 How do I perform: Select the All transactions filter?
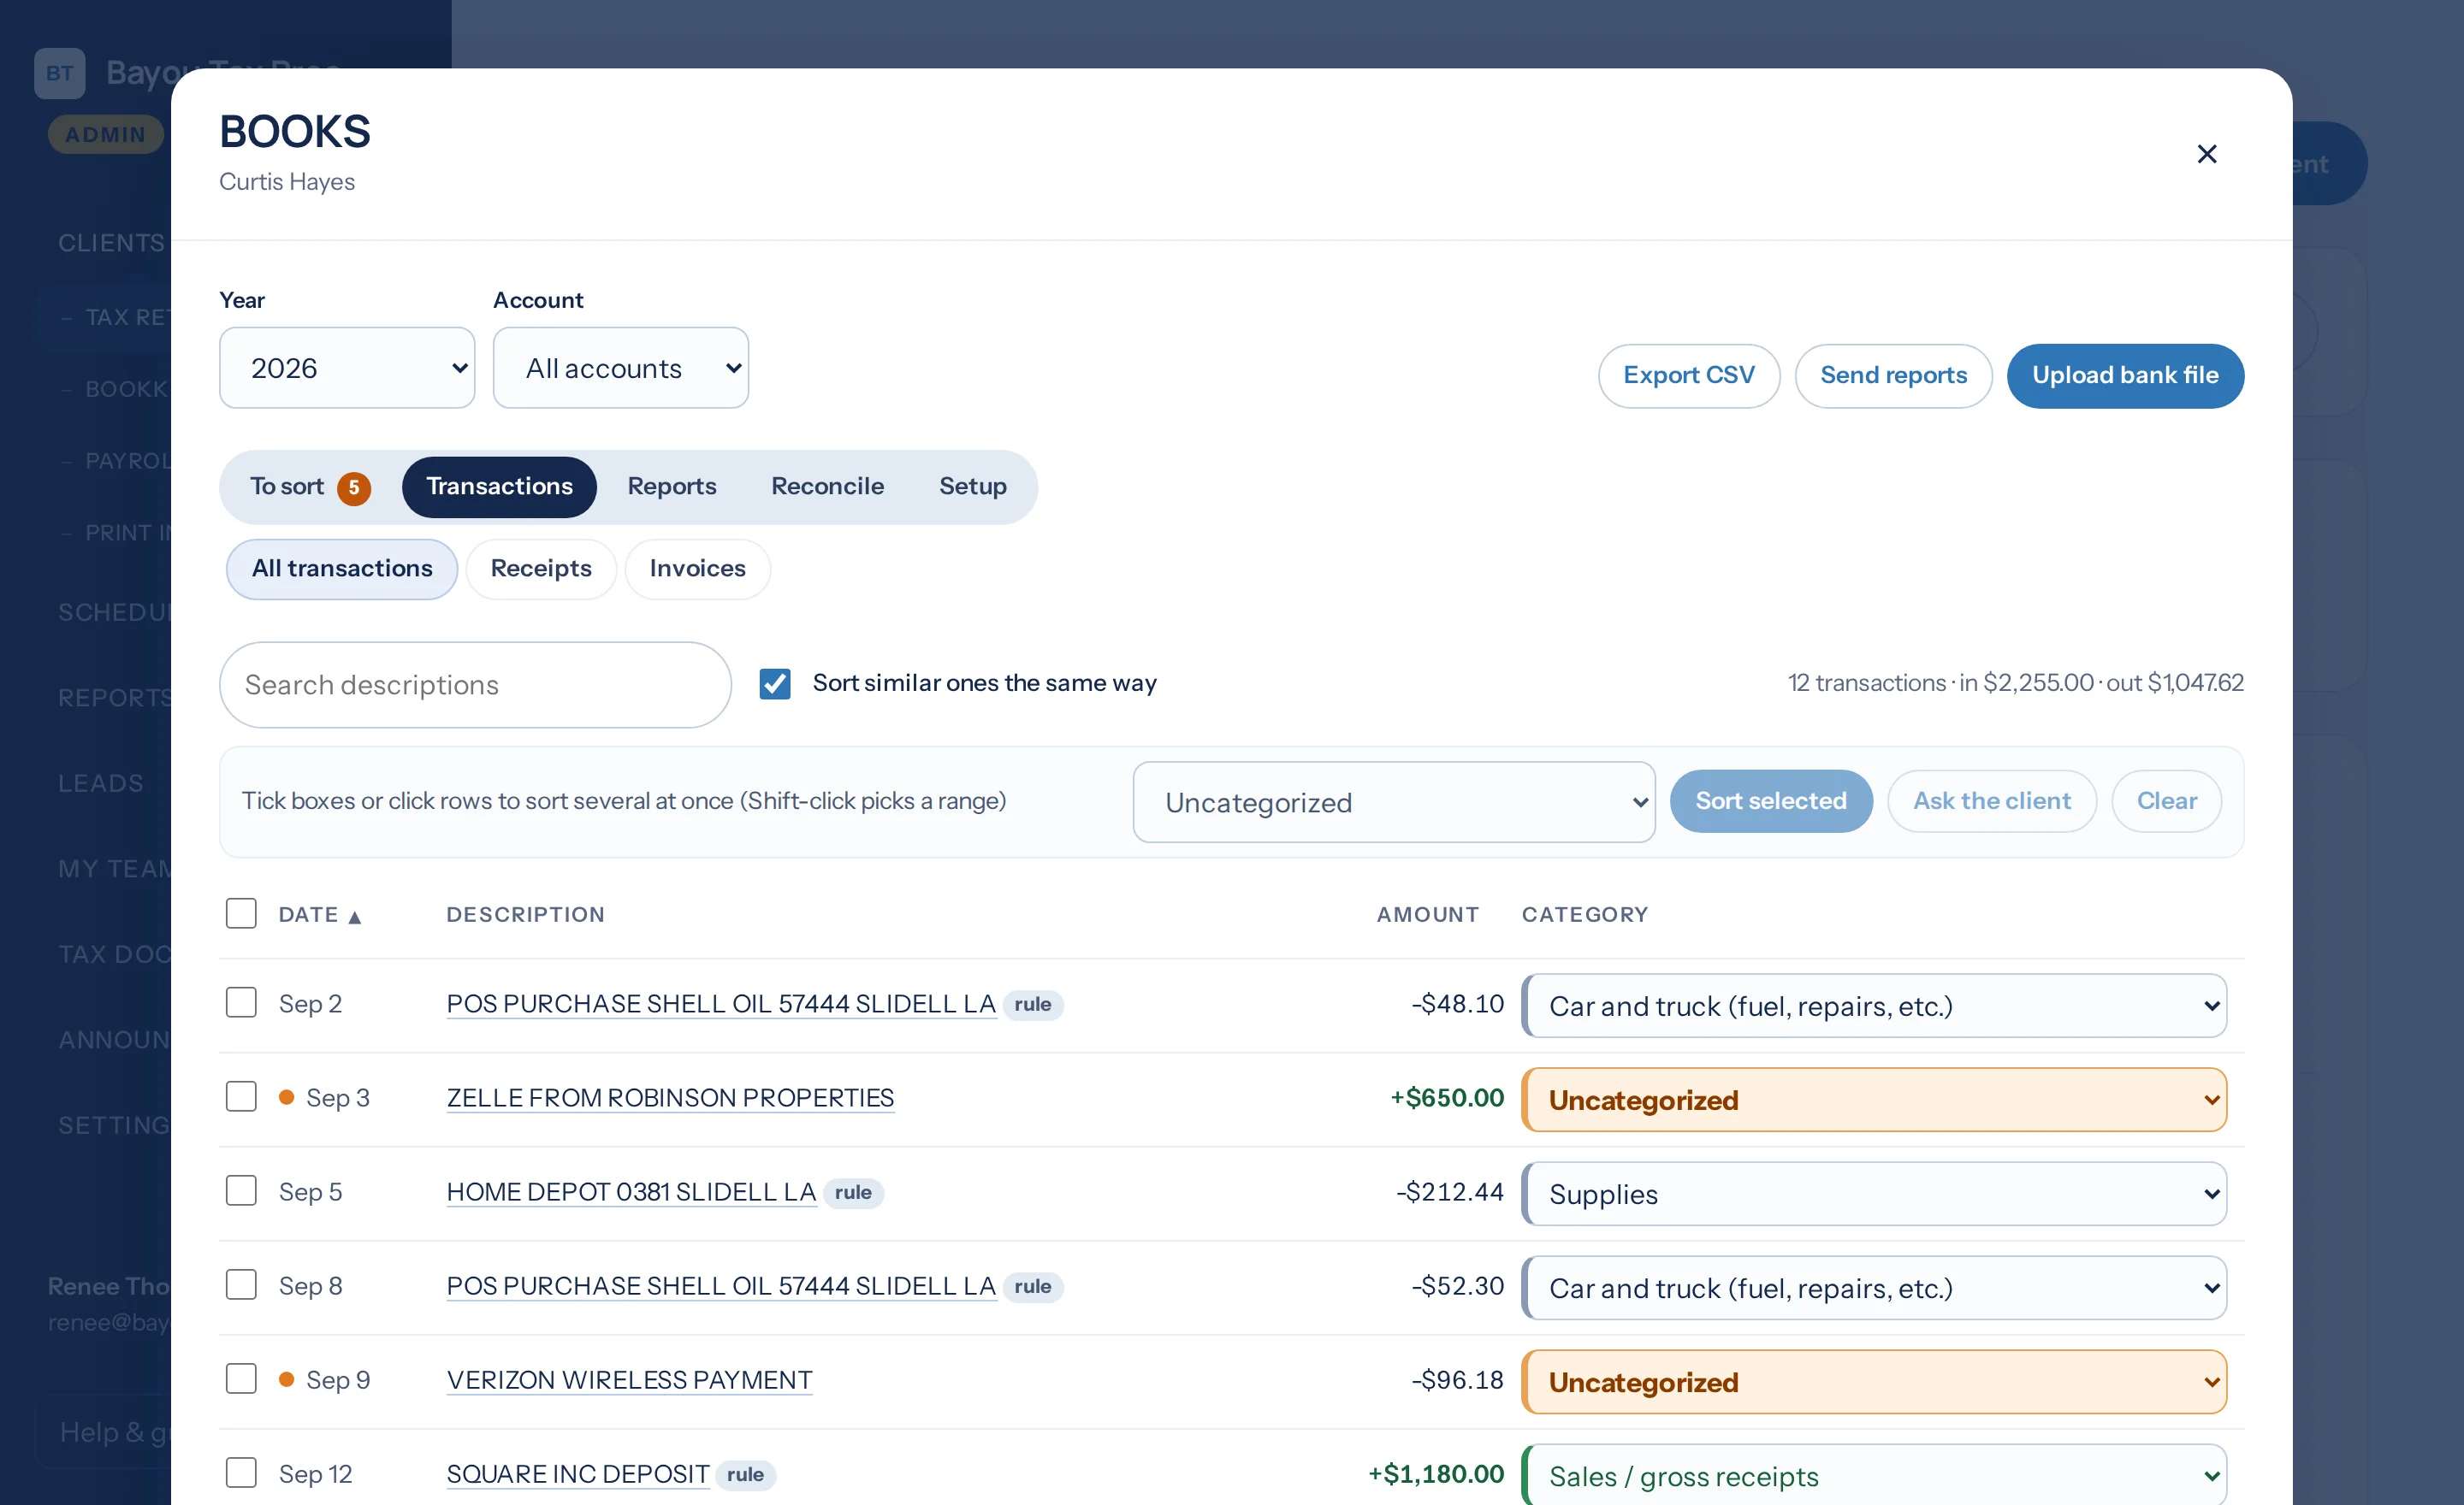click(x=342, y=569)
